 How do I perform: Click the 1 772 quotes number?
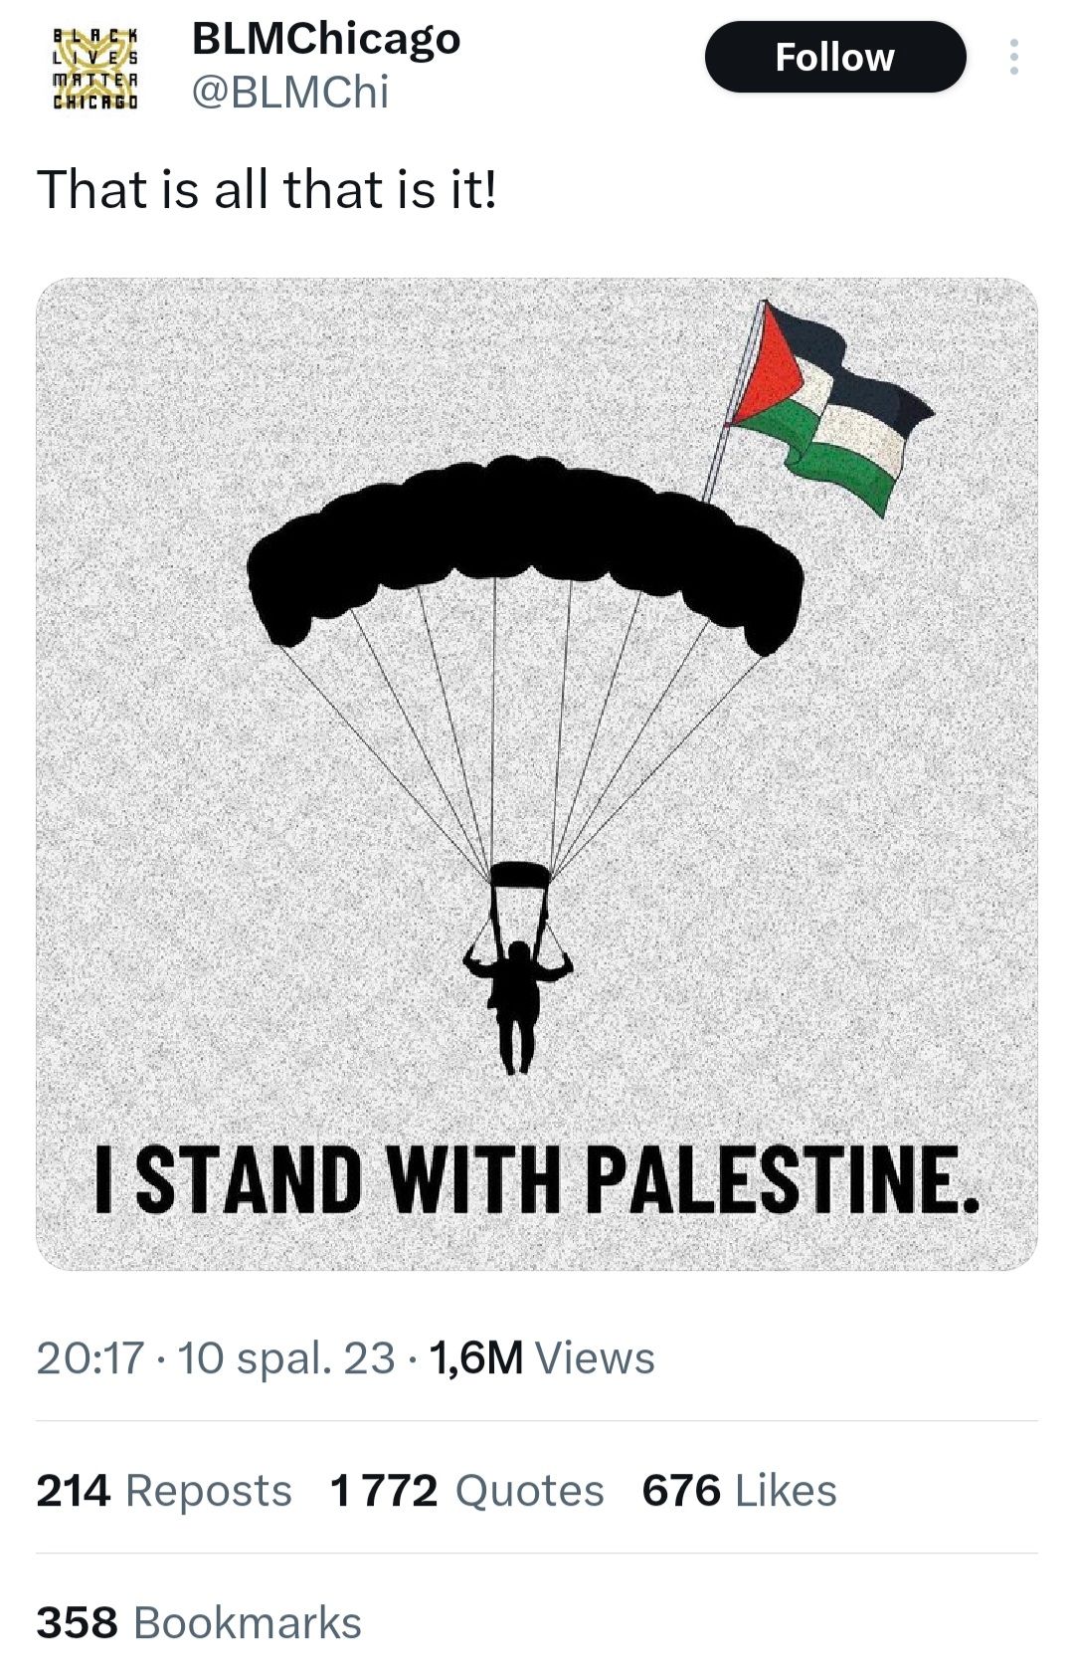pyautogui.click(x=384, y=1491)
